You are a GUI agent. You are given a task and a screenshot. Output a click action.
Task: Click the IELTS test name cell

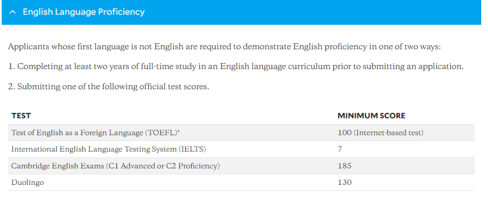pyautogui.click(x=108, y=150)
